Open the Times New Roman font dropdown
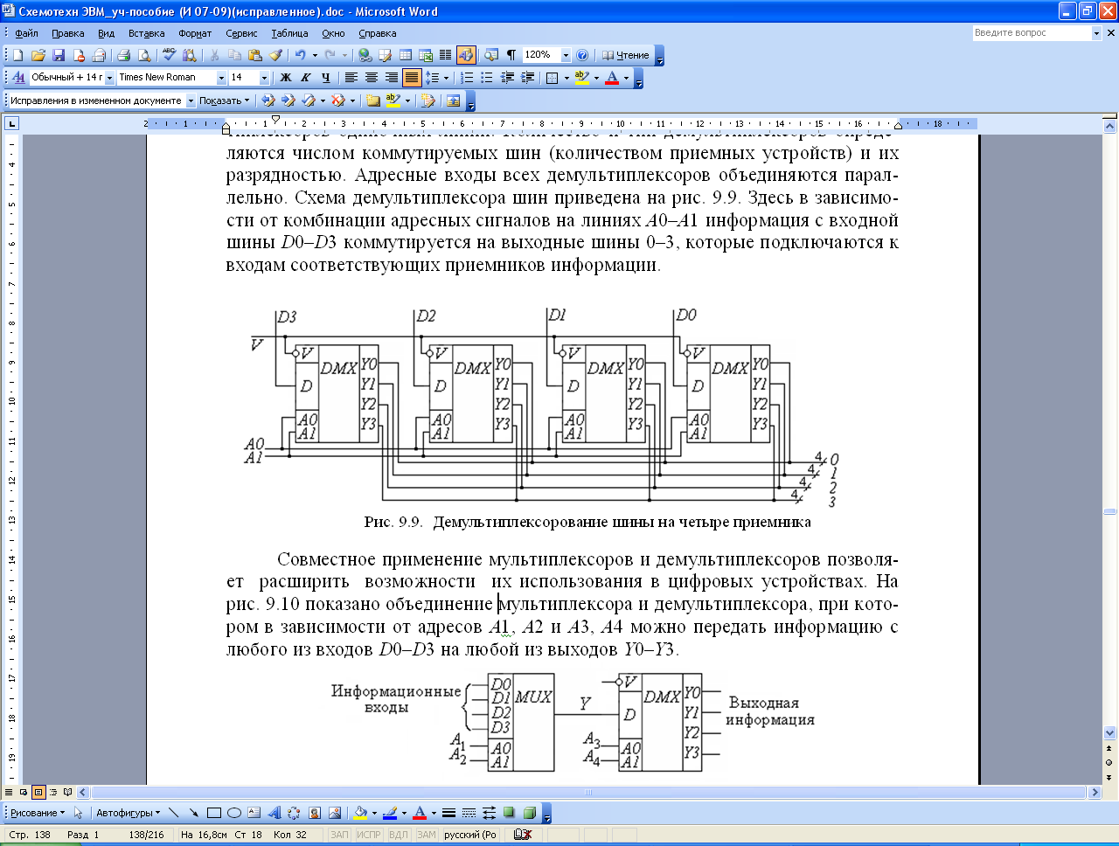1119x846 pixels. [x=221, y=78]
